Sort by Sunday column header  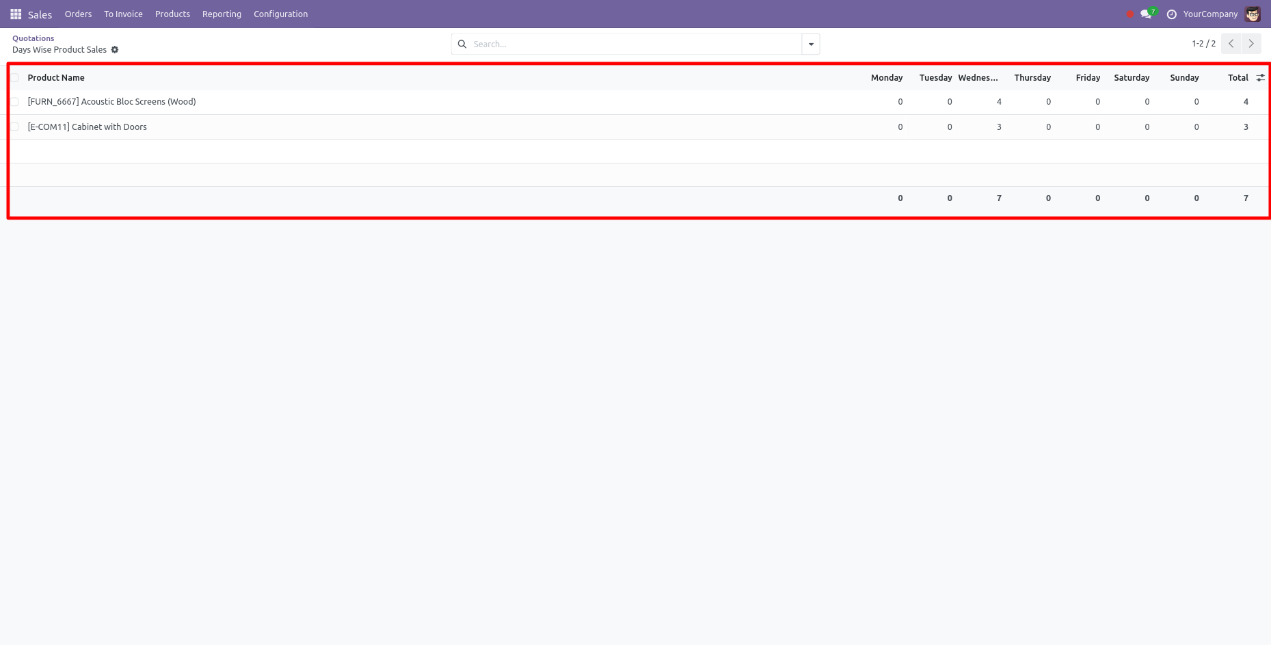pyautogui.click(x=1184, y=78)
